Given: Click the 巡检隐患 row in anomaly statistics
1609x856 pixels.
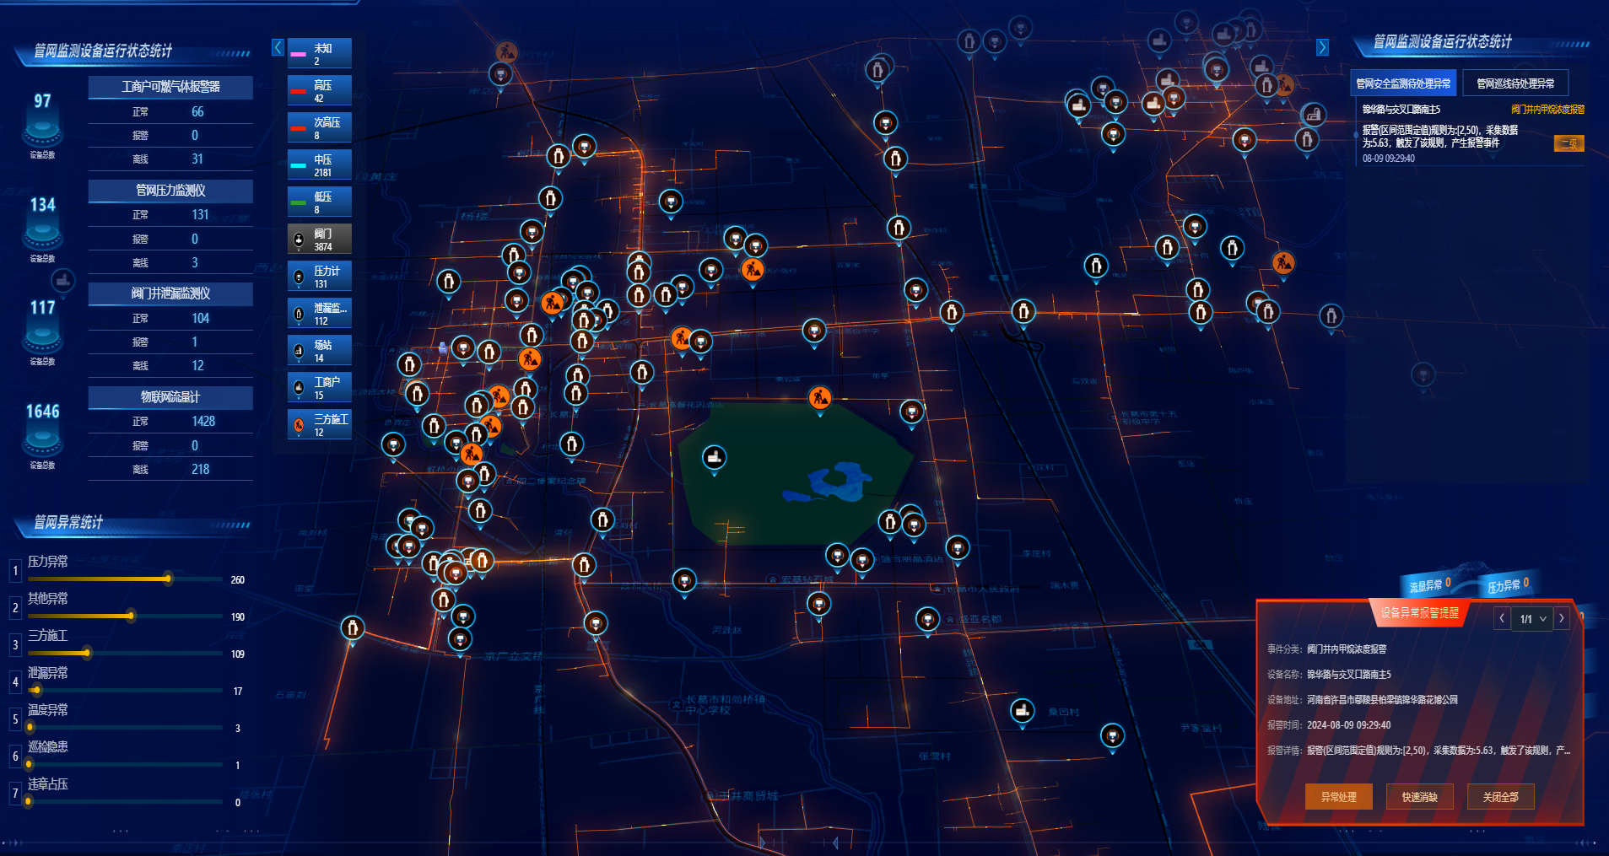Looking at the screenshot, I should (128, 755).
